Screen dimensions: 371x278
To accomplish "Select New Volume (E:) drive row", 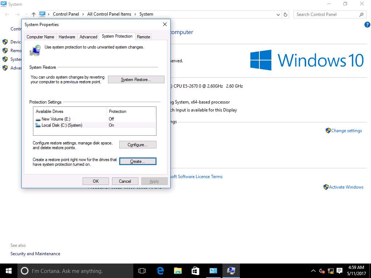I will 95,119.
